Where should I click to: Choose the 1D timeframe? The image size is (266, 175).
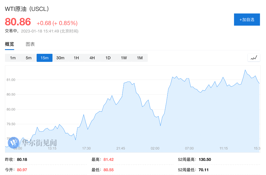click(108, 58)
